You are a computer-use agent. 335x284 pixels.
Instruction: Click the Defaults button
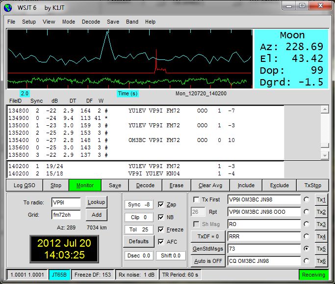pos(138,241)
